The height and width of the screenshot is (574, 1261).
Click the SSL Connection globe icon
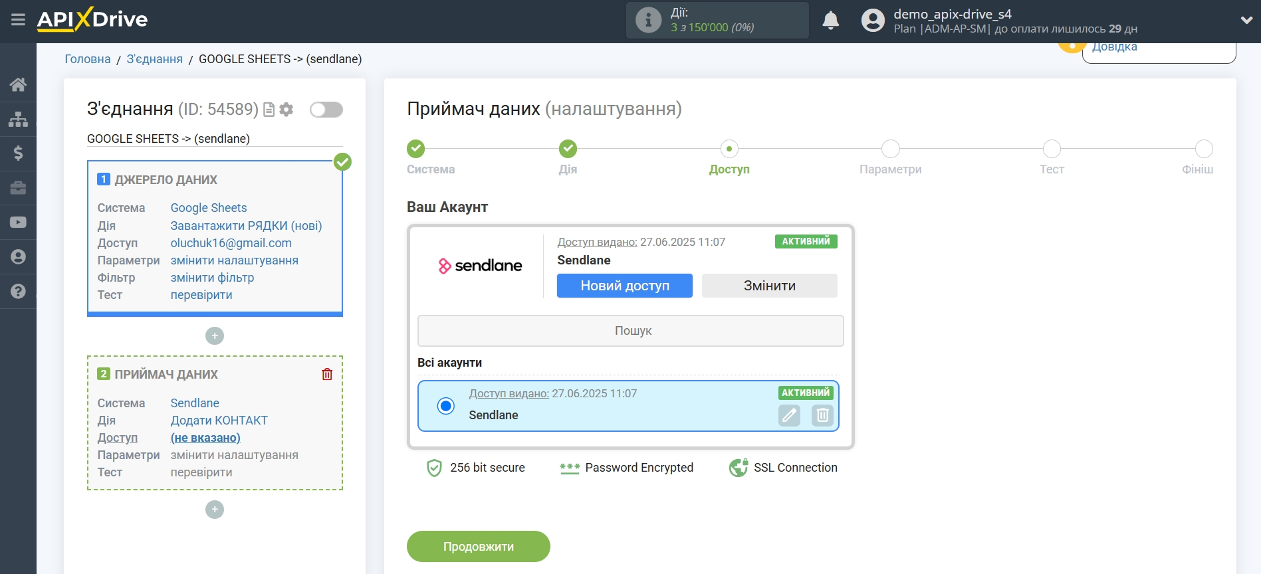tap(738, 468)
